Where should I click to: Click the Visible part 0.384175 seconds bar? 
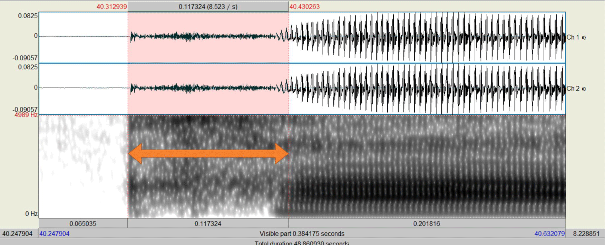click(x=302, y=234)
